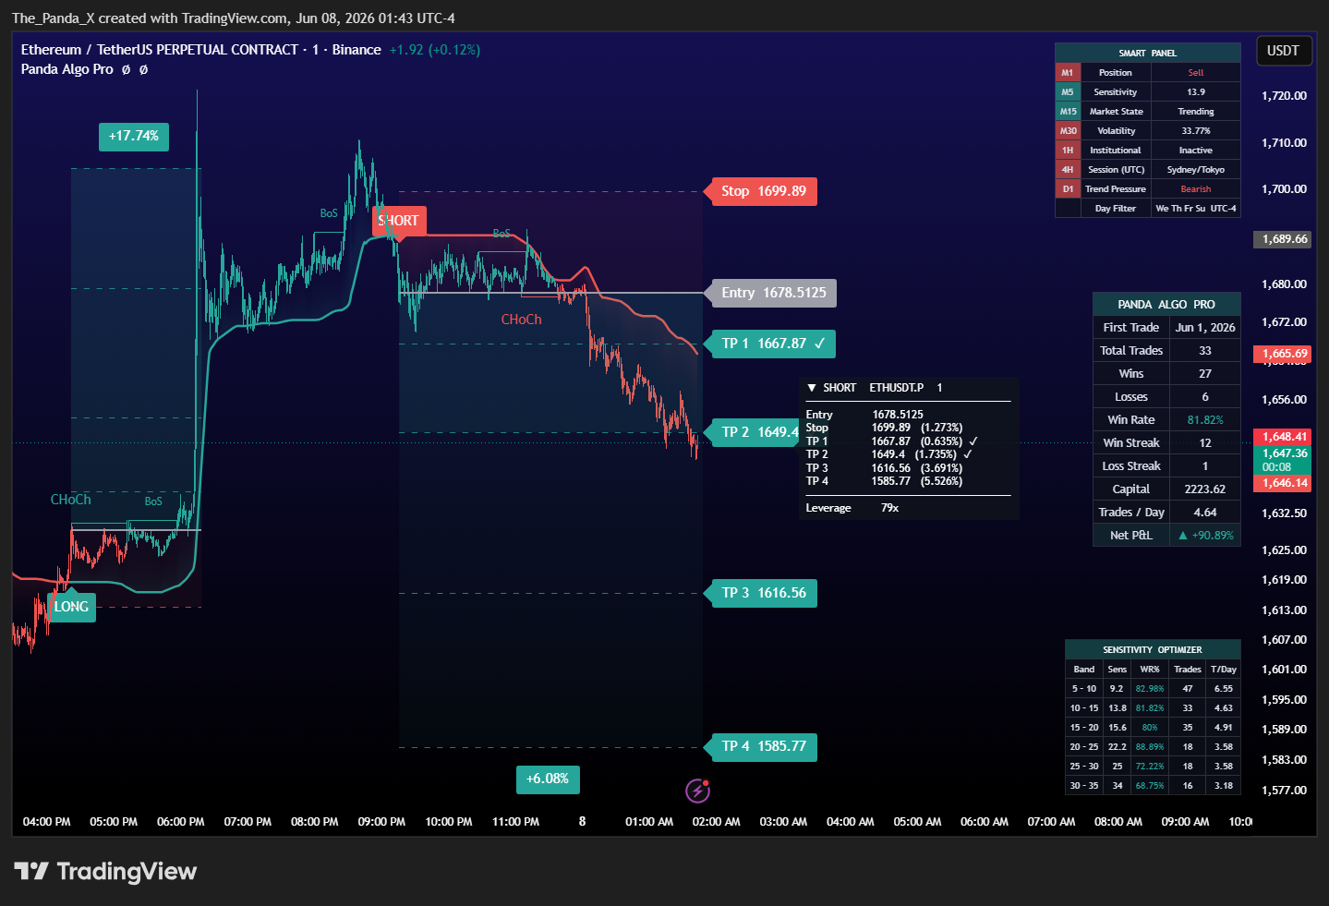Click the Market State value Trending
The image size is (1329, 906).
coord(1196,111)
